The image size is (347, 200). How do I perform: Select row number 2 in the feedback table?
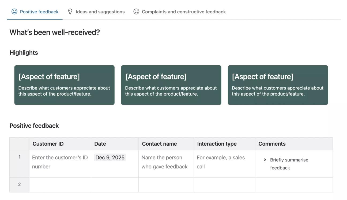(19, 184)
